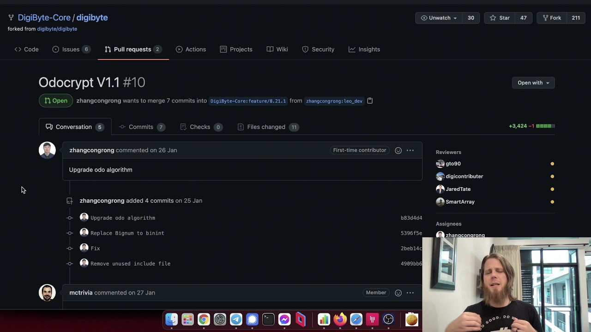591x332 pixels.
Task: Click the 'on 26 Jan' comment timestamp
Action: [x=163, y=150]
